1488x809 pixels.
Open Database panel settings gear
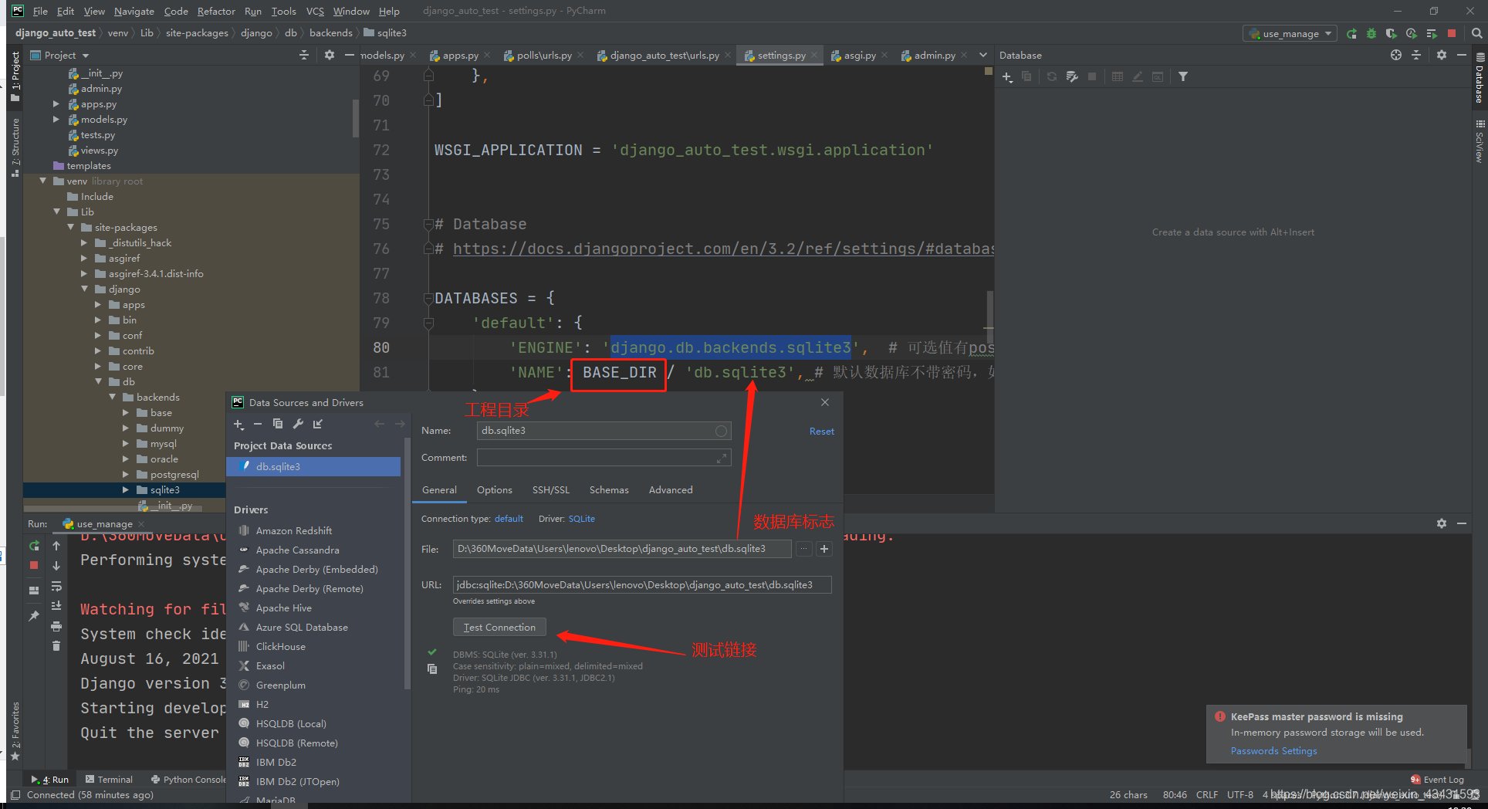click(1441, 56)
